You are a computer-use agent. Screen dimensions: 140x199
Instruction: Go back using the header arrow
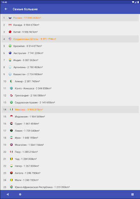coord(6,9)
